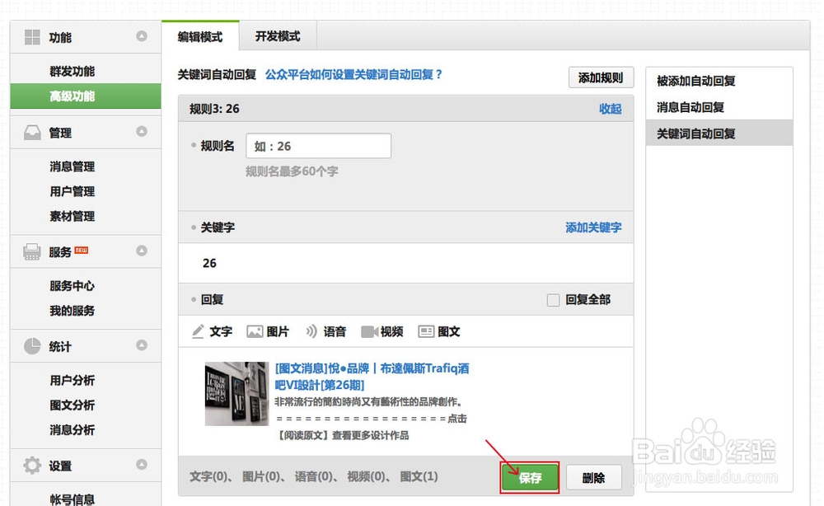Click the 管理 envelope icon in sidebar
The height and width of the screenshot is (506, 824).
[31, 131]
